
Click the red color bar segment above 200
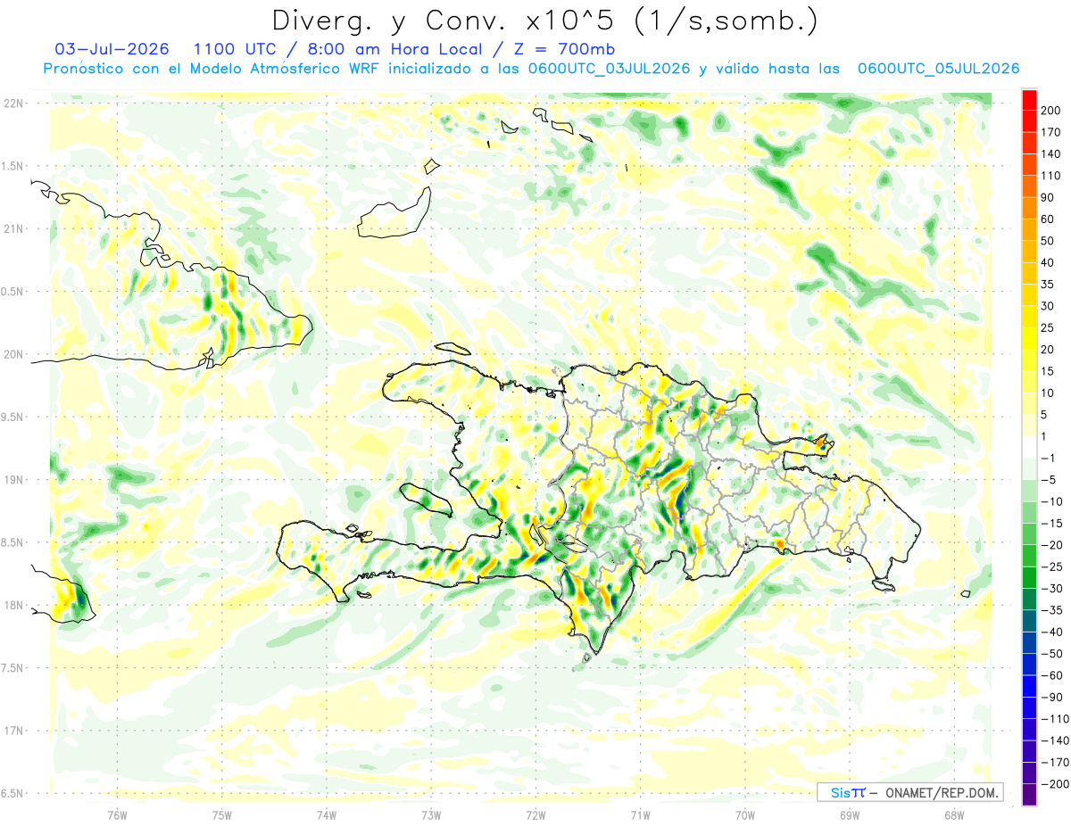(1029, 99)
